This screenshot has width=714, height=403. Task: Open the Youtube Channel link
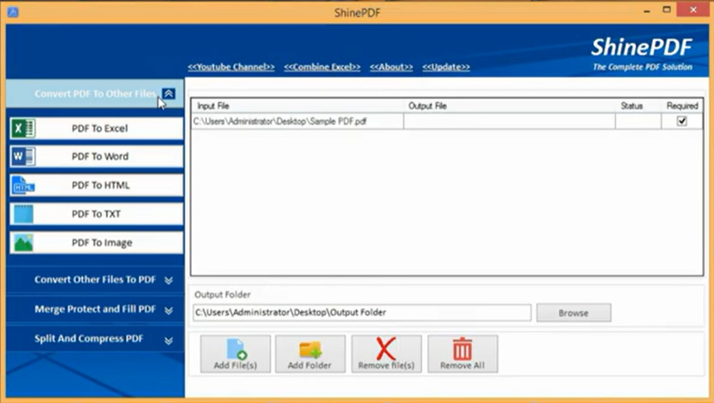pos(231,67)
